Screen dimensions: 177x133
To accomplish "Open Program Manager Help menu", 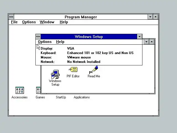I will click(64, 22).
